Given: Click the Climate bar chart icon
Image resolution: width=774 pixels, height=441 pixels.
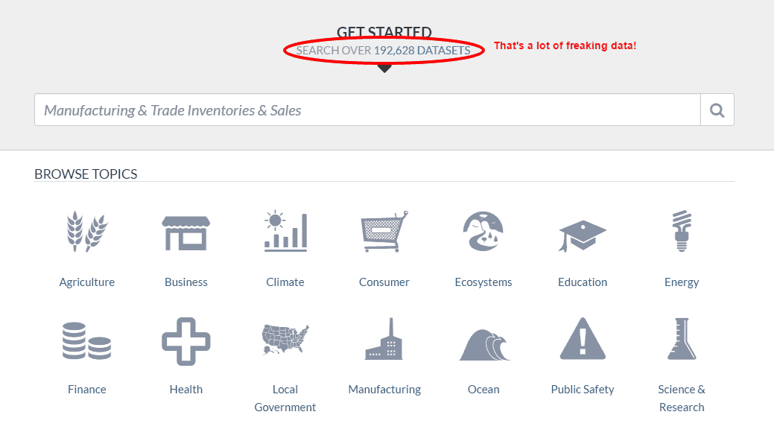Looking at the screenshot, I should point(285,231).
